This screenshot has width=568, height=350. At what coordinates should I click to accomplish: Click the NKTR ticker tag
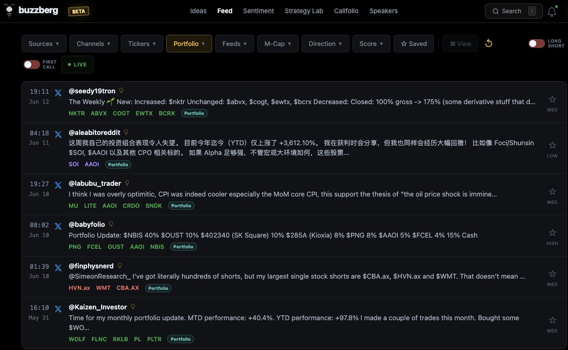(77, 113)
